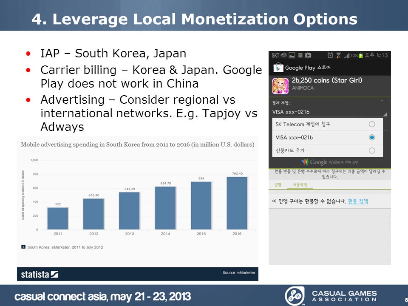Click the 2013 bar showing 543.20

pyautogui.click(x=130, y=211)
